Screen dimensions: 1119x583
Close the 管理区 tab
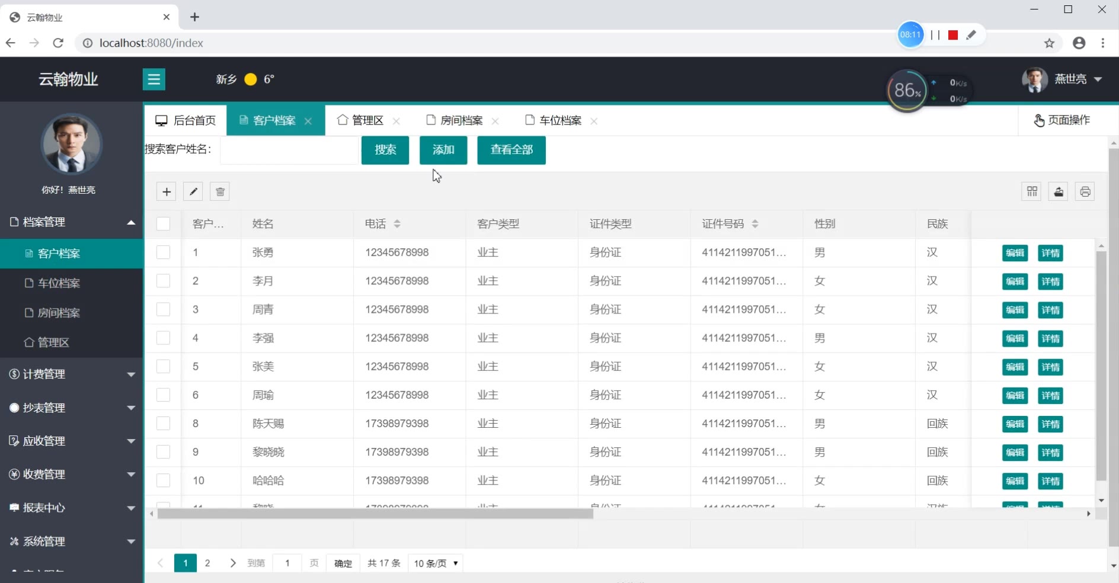[x=397, y=121]
